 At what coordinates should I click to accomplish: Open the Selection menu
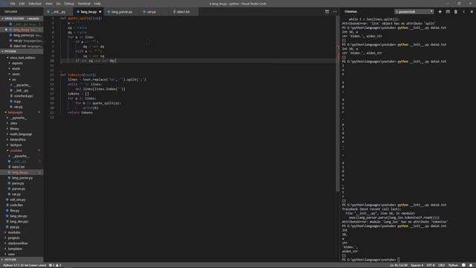[x=35, y=4]
